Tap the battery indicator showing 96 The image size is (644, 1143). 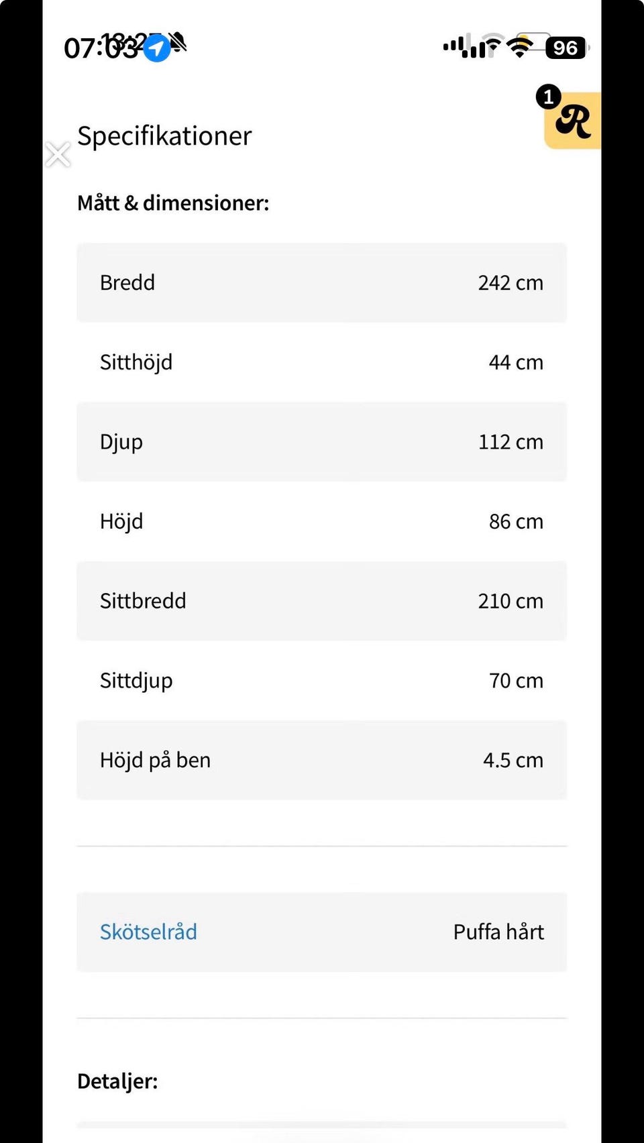click(566, 48)
